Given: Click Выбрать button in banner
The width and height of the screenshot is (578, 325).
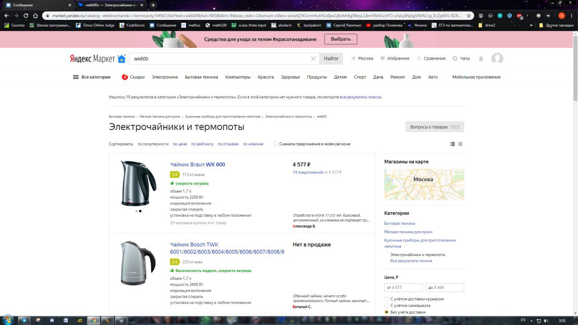Looking at the screenshot, I should pos(340,39).
